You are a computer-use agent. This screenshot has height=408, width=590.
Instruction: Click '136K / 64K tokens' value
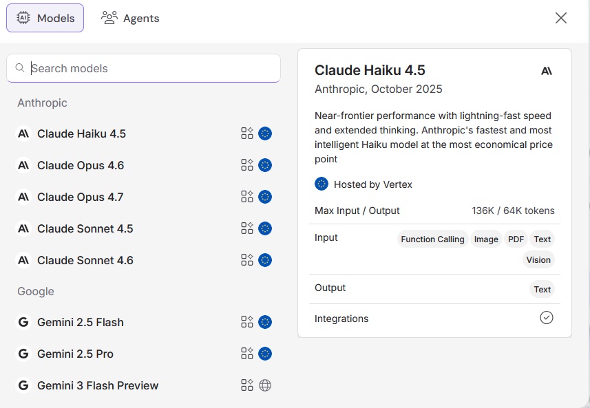[x=513, y=211]
